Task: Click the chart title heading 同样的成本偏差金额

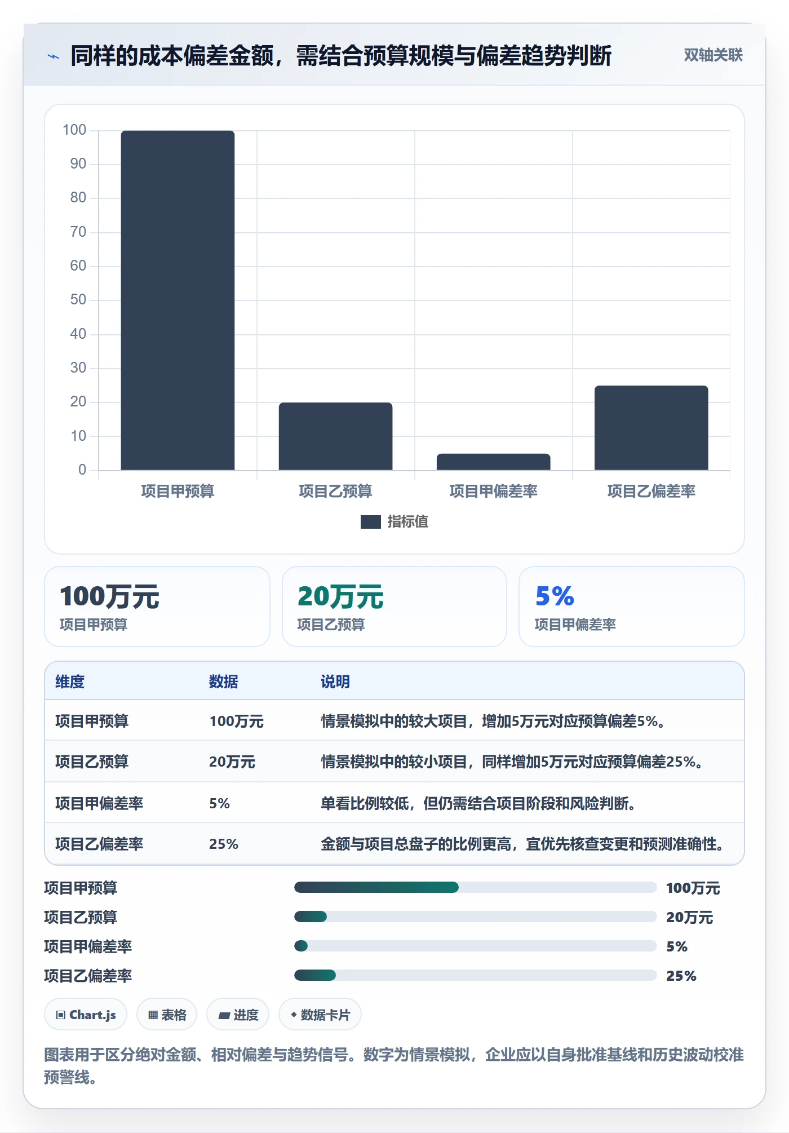Action: coord(341,56)
